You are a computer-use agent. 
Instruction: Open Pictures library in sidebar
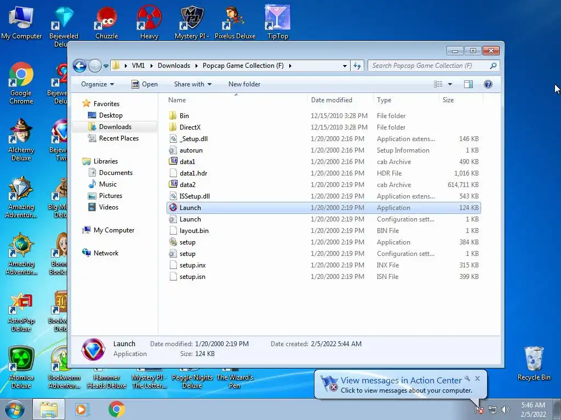[x=110, y=196]
